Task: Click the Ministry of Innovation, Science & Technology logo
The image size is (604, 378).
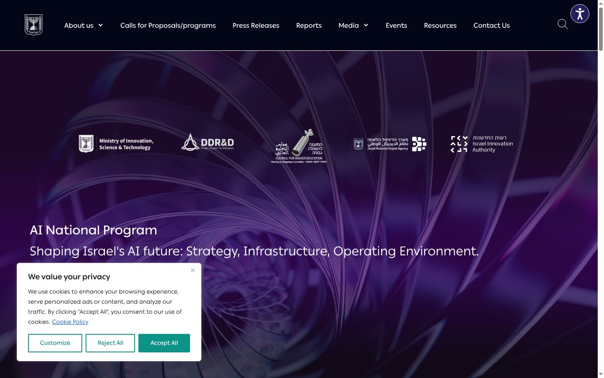Action: pos(116,144)
